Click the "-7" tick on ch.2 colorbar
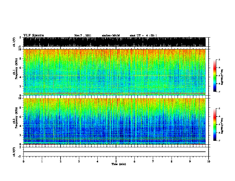The height and width of the screenshot is (181, 235). click(219, 140)
